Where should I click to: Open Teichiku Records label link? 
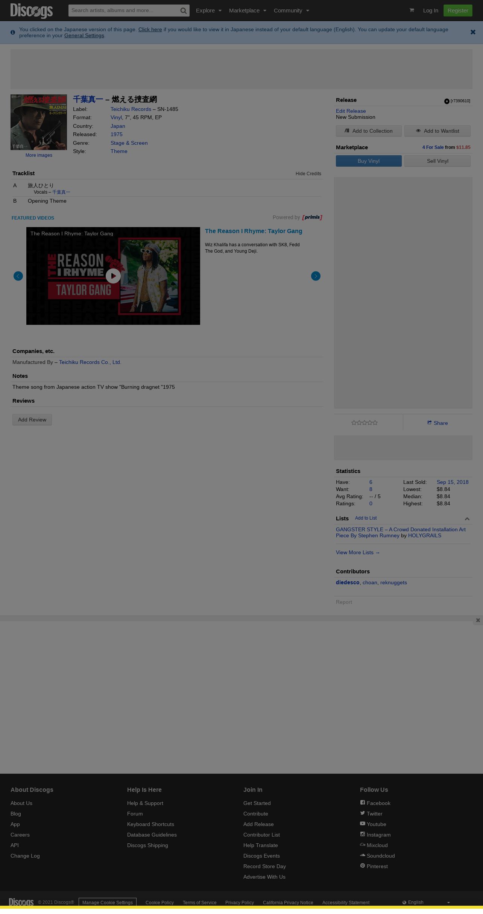(131, 109)
